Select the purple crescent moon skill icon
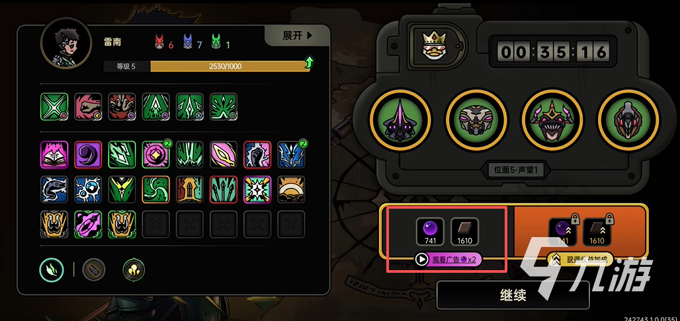 (88, 155)
